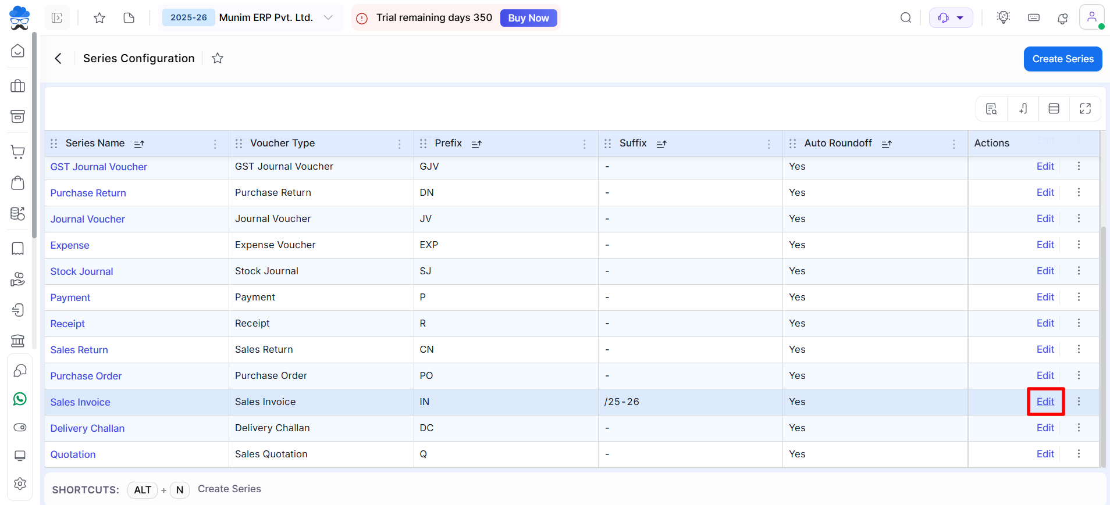The height and width of the screenshot is (505, 1110).
Task: Open three-dot menu for Sales Invoice row
Action: click(1079, 402)
